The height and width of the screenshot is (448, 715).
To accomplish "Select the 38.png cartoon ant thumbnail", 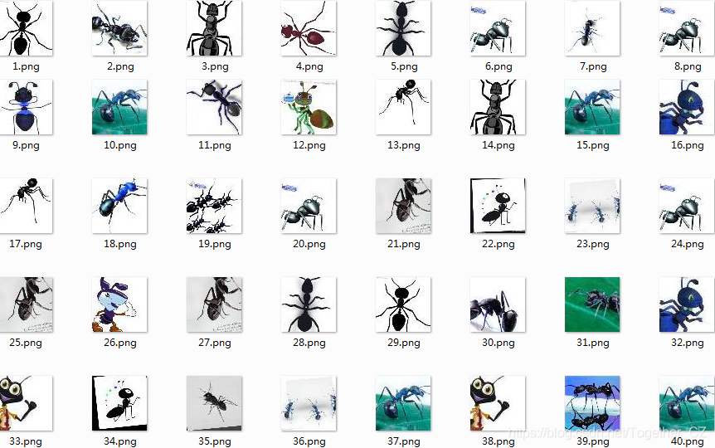I will coord(498,403).
